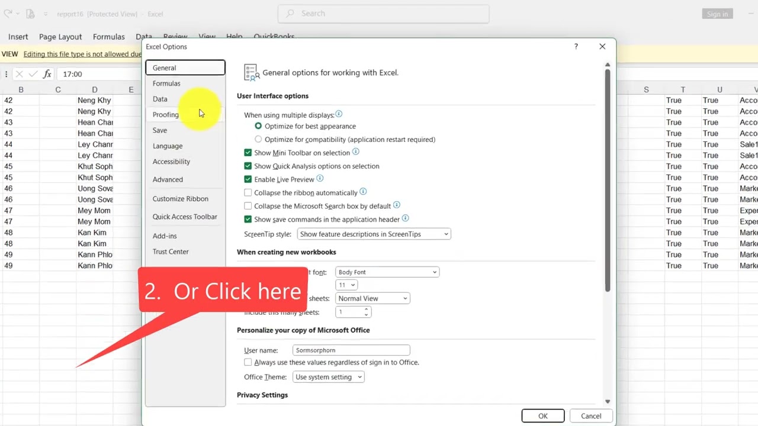Open the Data options category
The width and height of the screenshot is (758, 426).
(x=185, y=99)
